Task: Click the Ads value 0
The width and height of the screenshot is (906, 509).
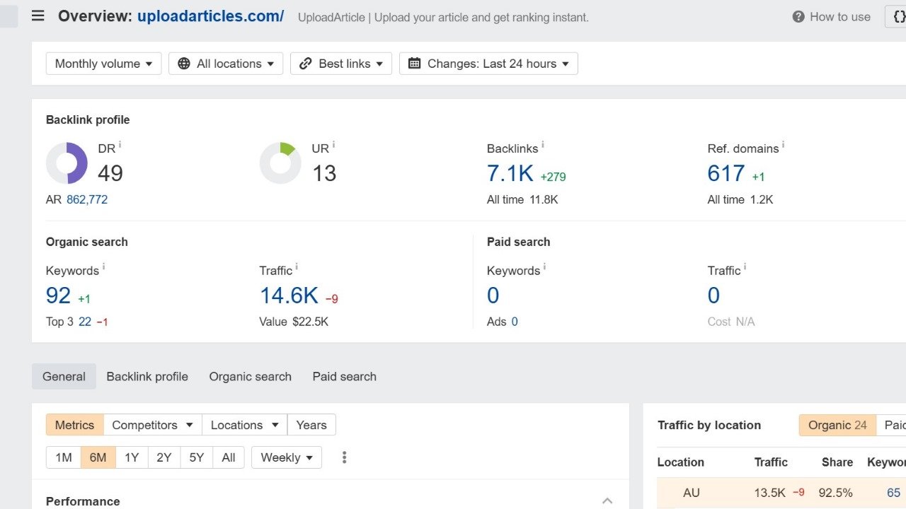Action: pos(515,322)
